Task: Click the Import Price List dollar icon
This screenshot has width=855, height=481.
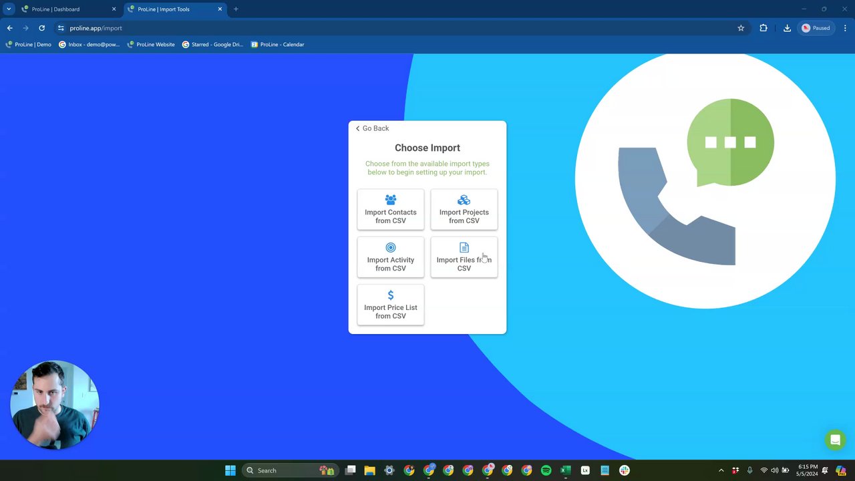Action: pyautogui.click(x=391, y=295)
